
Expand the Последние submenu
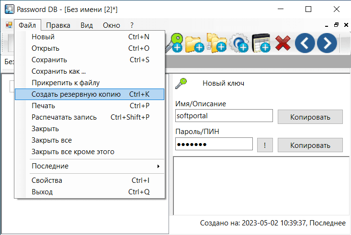[90, 166]
